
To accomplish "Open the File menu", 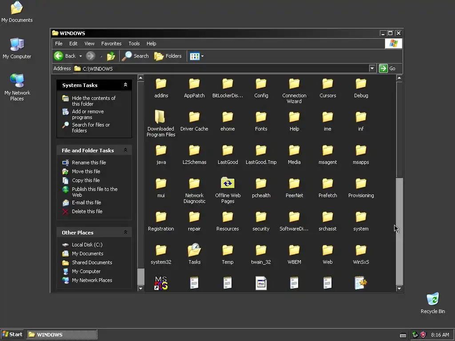I will [59, 44].
